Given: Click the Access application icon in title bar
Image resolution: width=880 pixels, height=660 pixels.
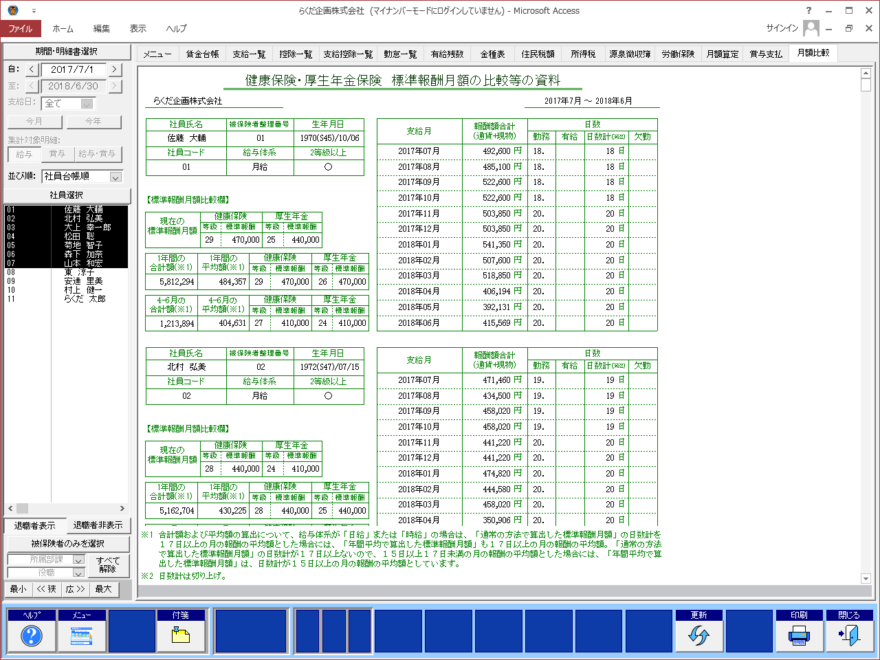Looking at the screenshot, I should click(13, 10).
